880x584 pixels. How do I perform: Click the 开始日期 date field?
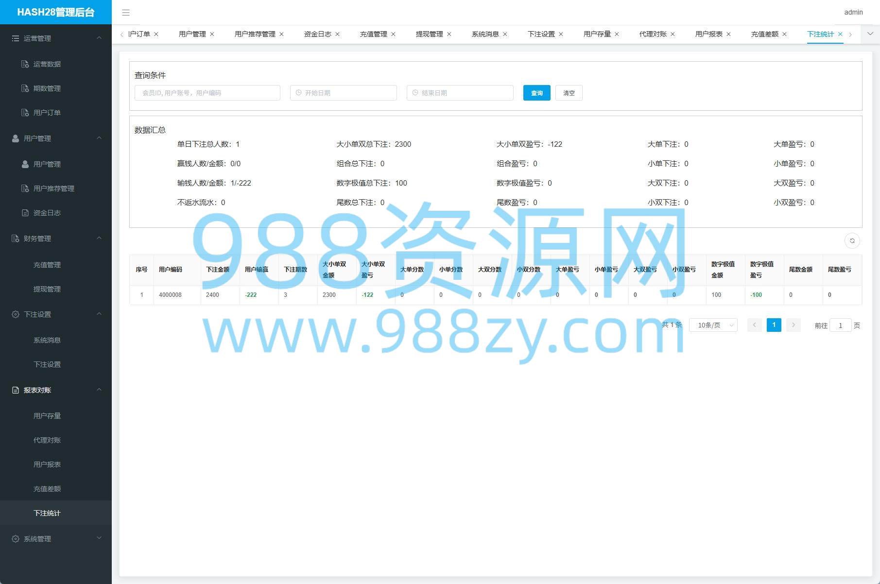(343, 93)
